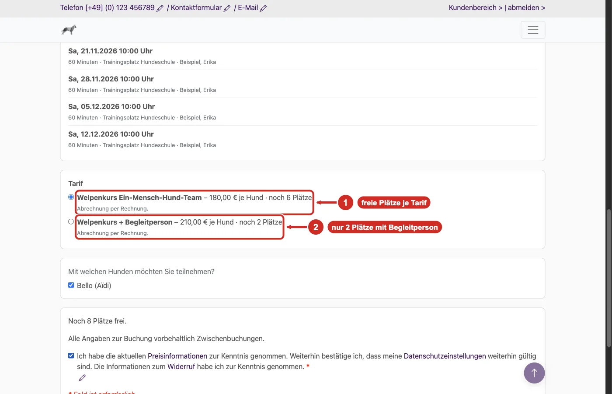This screenshot has height=394, width=612.
Task: Open the Widerruf link
Action: (x=181, y=366)
